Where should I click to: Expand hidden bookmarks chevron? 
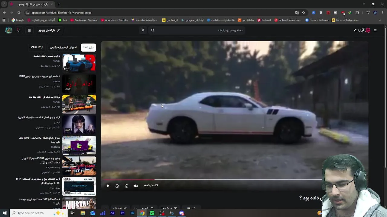pyautogui.click(x=380, y=20)
